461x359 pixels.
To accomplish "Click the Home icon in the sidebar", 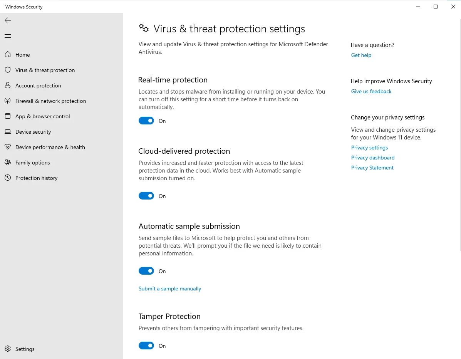I will click(x=8, y=55).
